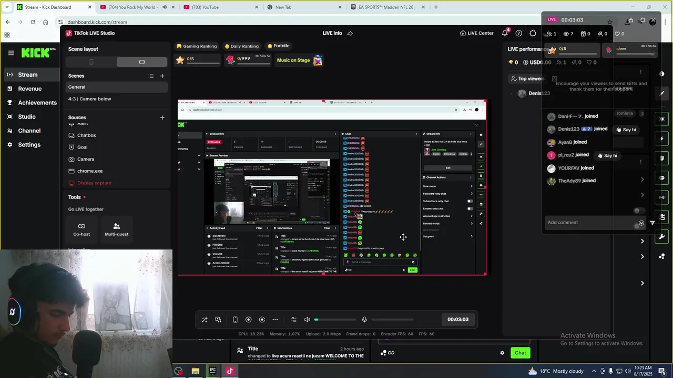Screen dimensions: 673x378
Task: Expand the TheAdy89 row chevron
Action: tap(642, 180)
